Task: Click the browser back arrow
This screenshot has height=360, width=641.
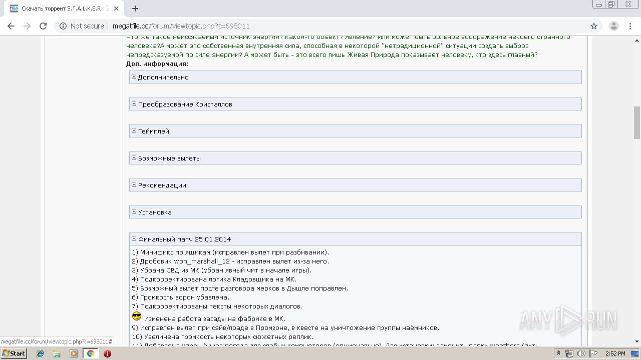Action: (x=11, y=26)
